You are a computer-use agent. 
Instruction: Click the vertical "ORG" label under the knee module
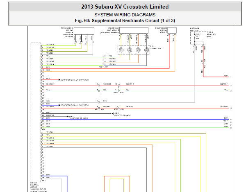(173, 40)
